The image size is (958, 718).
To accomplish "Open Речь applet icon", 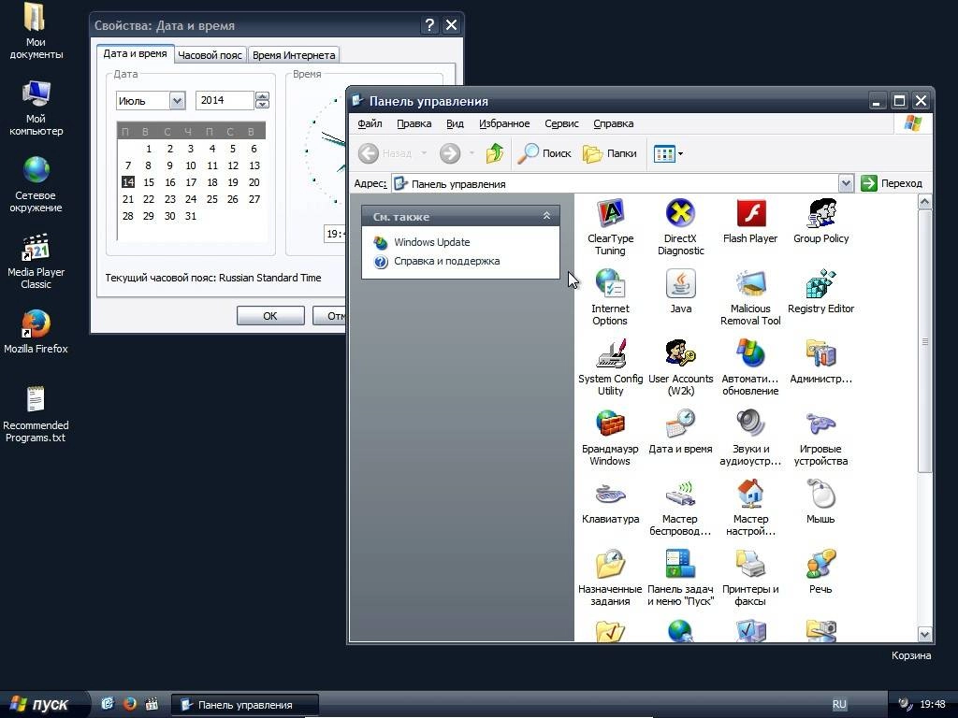I will [x=820, y=572].
